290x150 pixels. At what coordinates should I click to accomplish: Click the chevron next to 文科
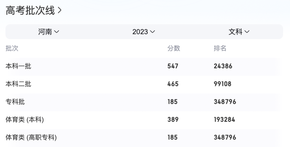(x=247, y=32)
